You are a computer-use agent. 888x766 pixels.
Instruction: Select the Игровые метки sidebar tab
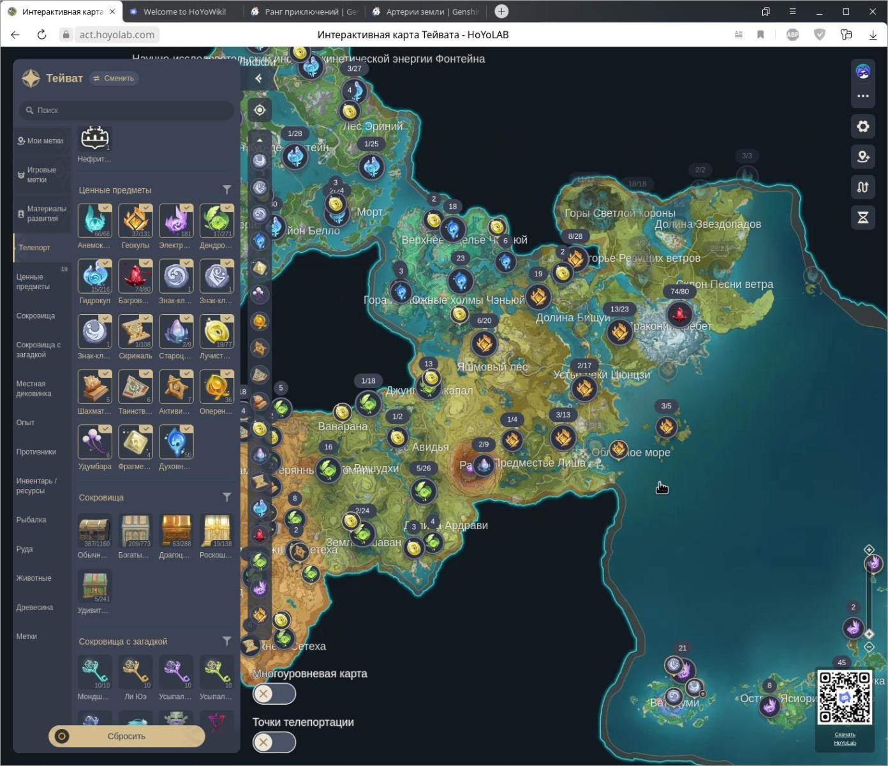click(42, 175)
